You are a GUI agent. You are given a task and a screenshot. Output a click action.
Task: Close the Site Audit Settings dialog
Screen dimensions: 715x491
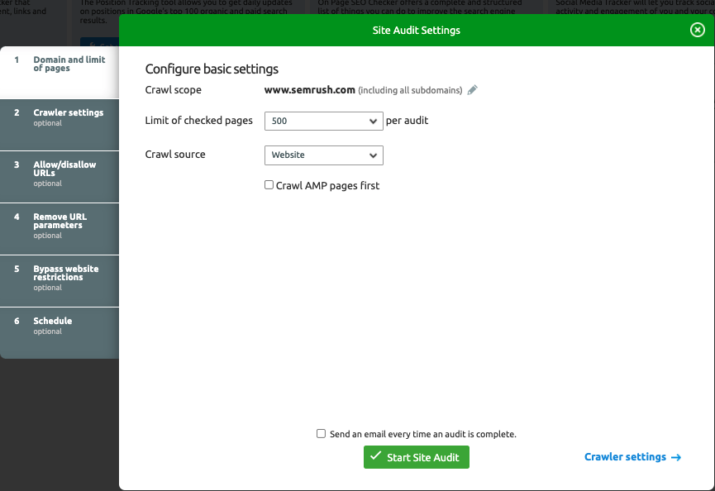[697, 30]
